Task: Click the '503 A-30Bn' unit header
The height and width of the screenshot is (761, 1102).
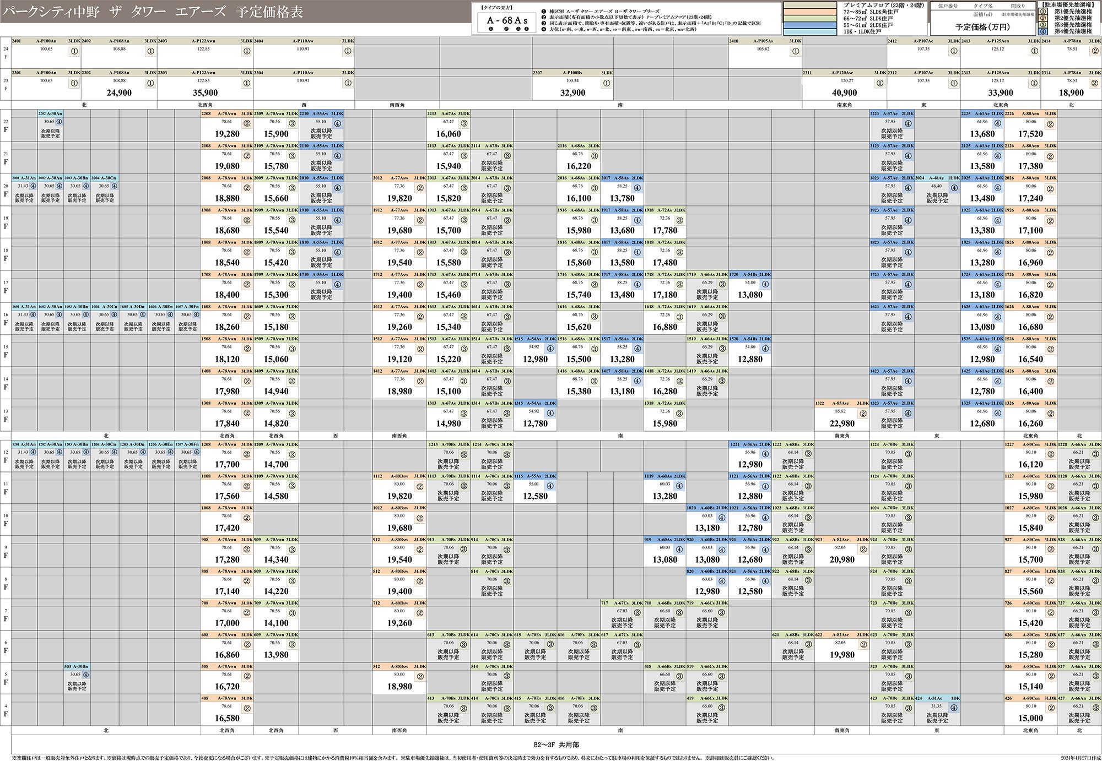Action: click(77, 666)
